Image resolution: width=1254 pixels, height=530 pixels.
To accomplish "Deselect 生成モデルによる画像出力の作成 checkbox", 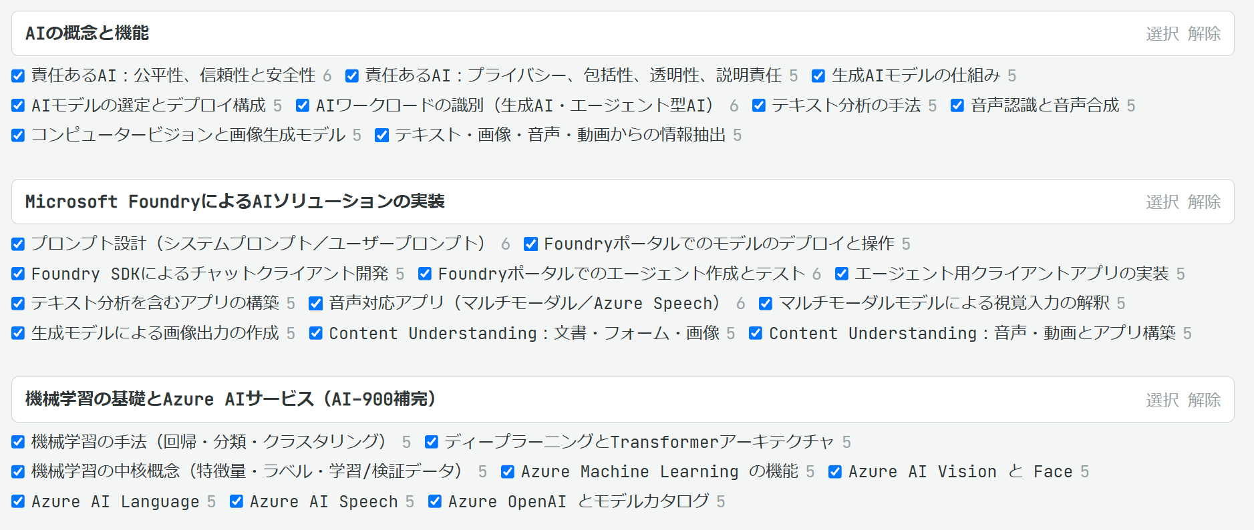I will pyautogui.click(x=18, y=333).
